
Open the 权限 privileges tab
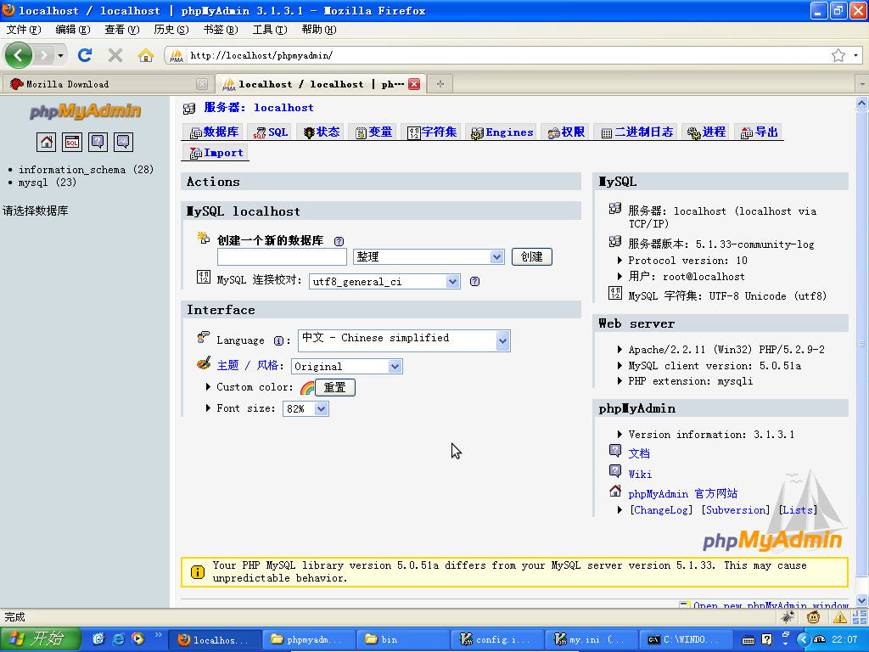click(x=566, y=132)
